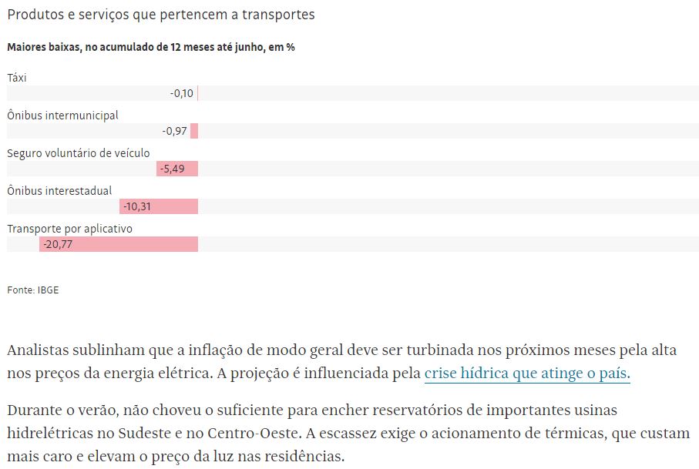Image resolution: width=699 pixels, height=469 pixels.
Task: Click the -10,31 value label
Action: pos(138,206)
